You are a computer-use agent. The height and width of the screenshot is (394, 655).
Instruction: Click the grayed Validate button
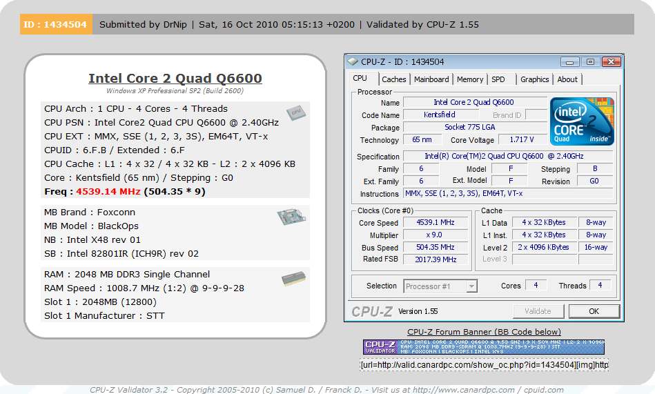538,311
